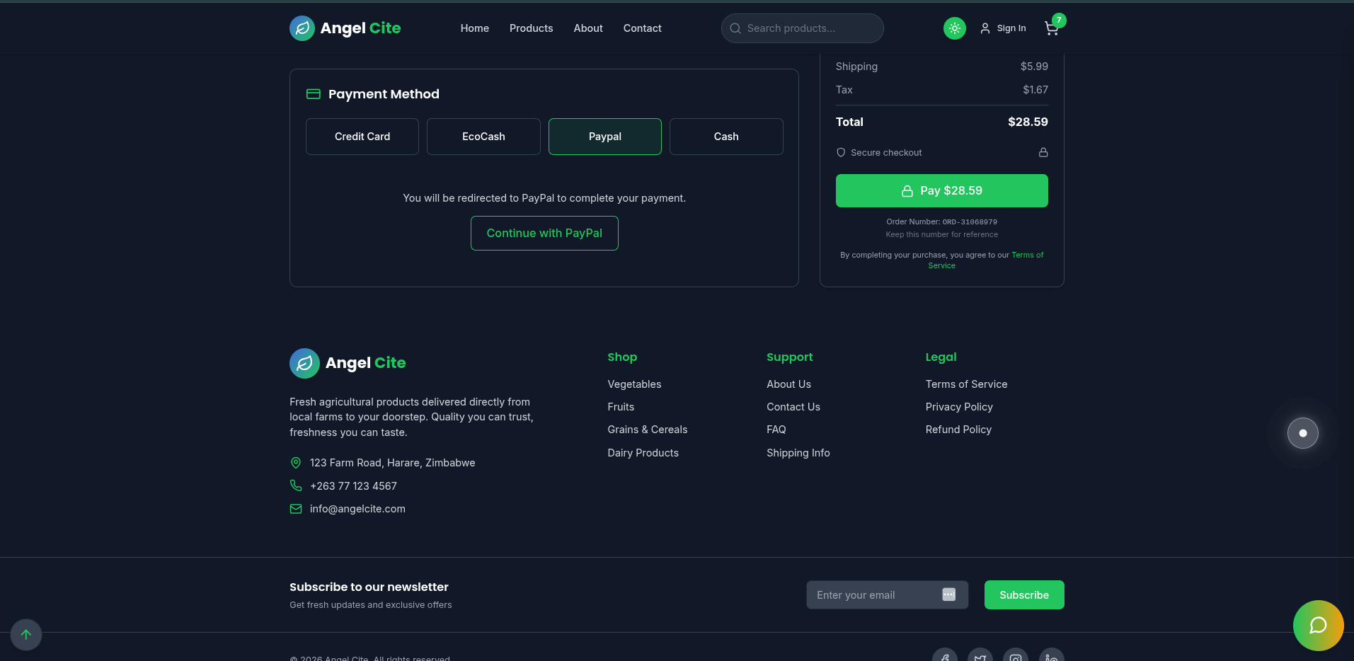The height and width of the screenshot is (661, 1354).
Task: Click the floating circular dot widget
Action: (x=1302, y=433)
